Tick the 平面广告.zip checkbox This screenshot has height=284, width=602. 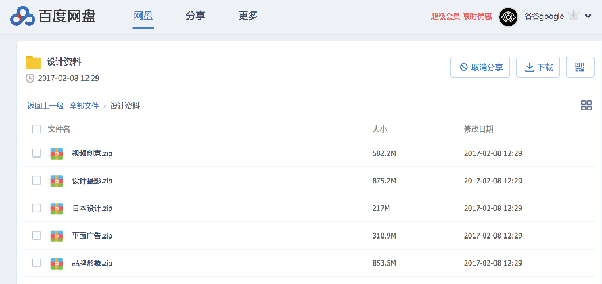coord(36,236)
